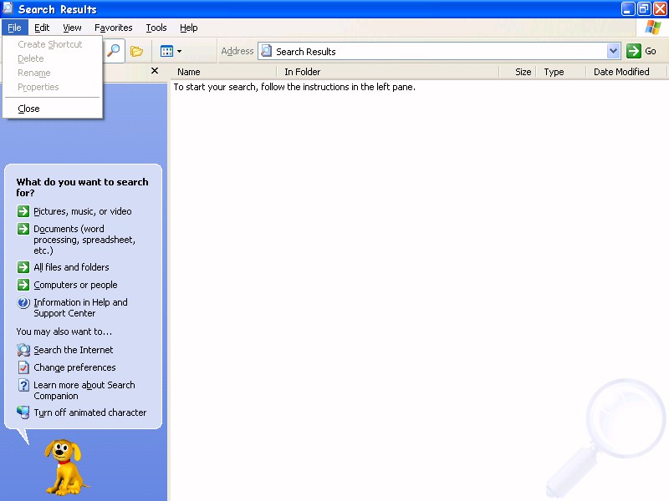Turn off animated character link

click(90, 412)
